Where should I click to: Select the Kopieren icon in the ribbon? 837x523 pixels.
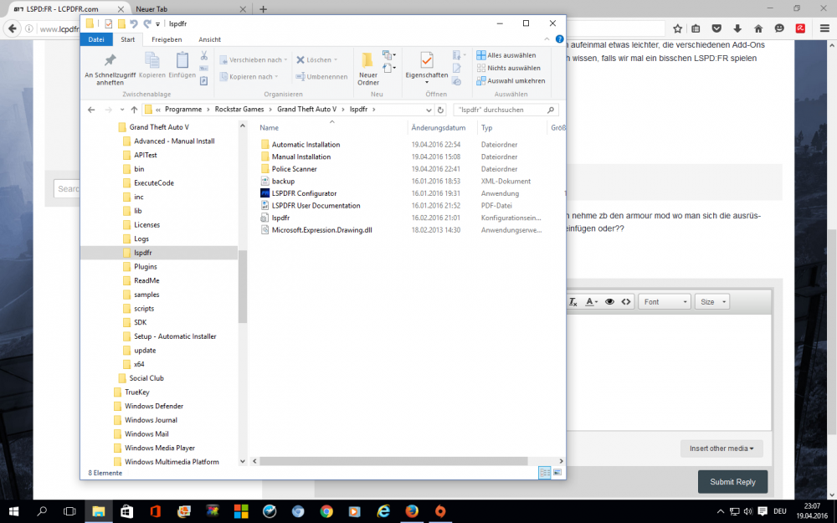pos(153,61)
